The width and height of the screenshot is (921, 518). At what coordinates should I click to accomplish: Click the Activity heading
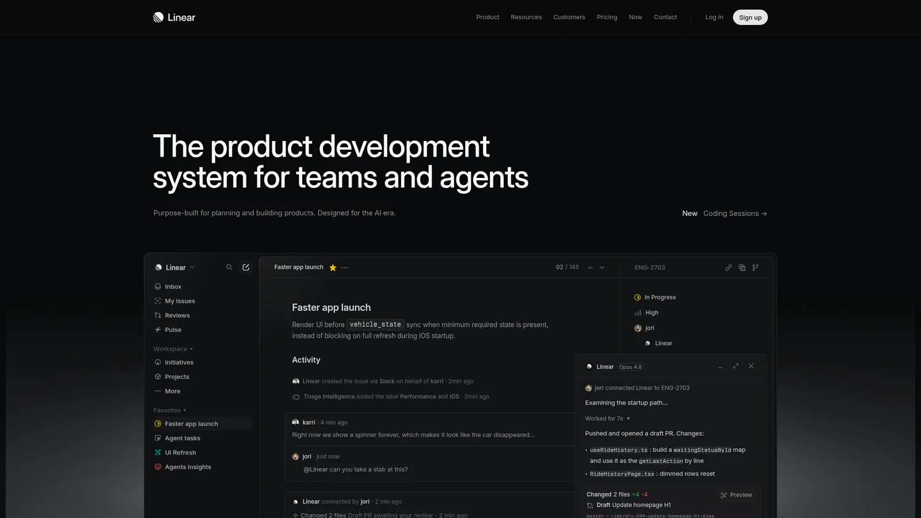(x=306, y=360)
